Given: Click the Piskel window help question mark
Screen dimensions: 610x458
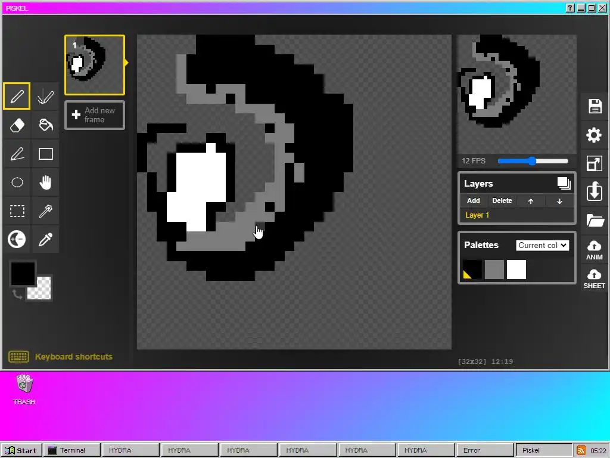Looking at the screenshot, I should 570,8.
